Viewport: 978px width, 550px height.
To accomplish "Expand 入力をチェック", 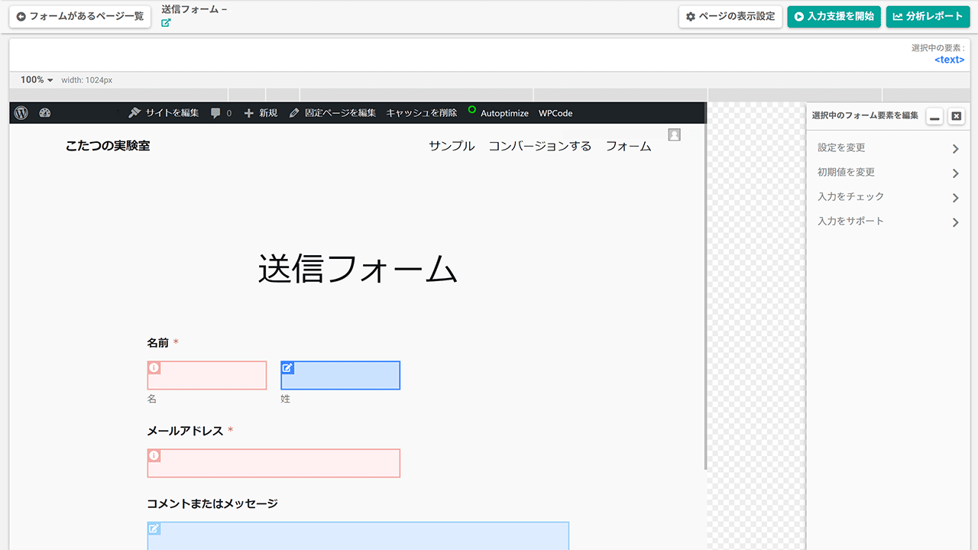I will coord(888,197).
